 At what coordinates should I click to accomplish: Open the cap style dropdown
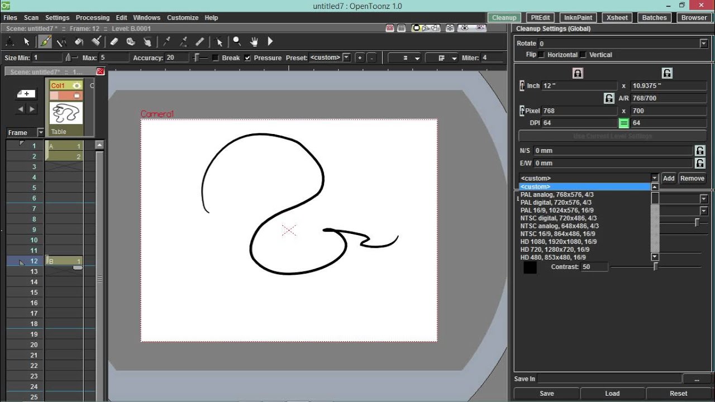pyautogui.click(x=406, y=58)
